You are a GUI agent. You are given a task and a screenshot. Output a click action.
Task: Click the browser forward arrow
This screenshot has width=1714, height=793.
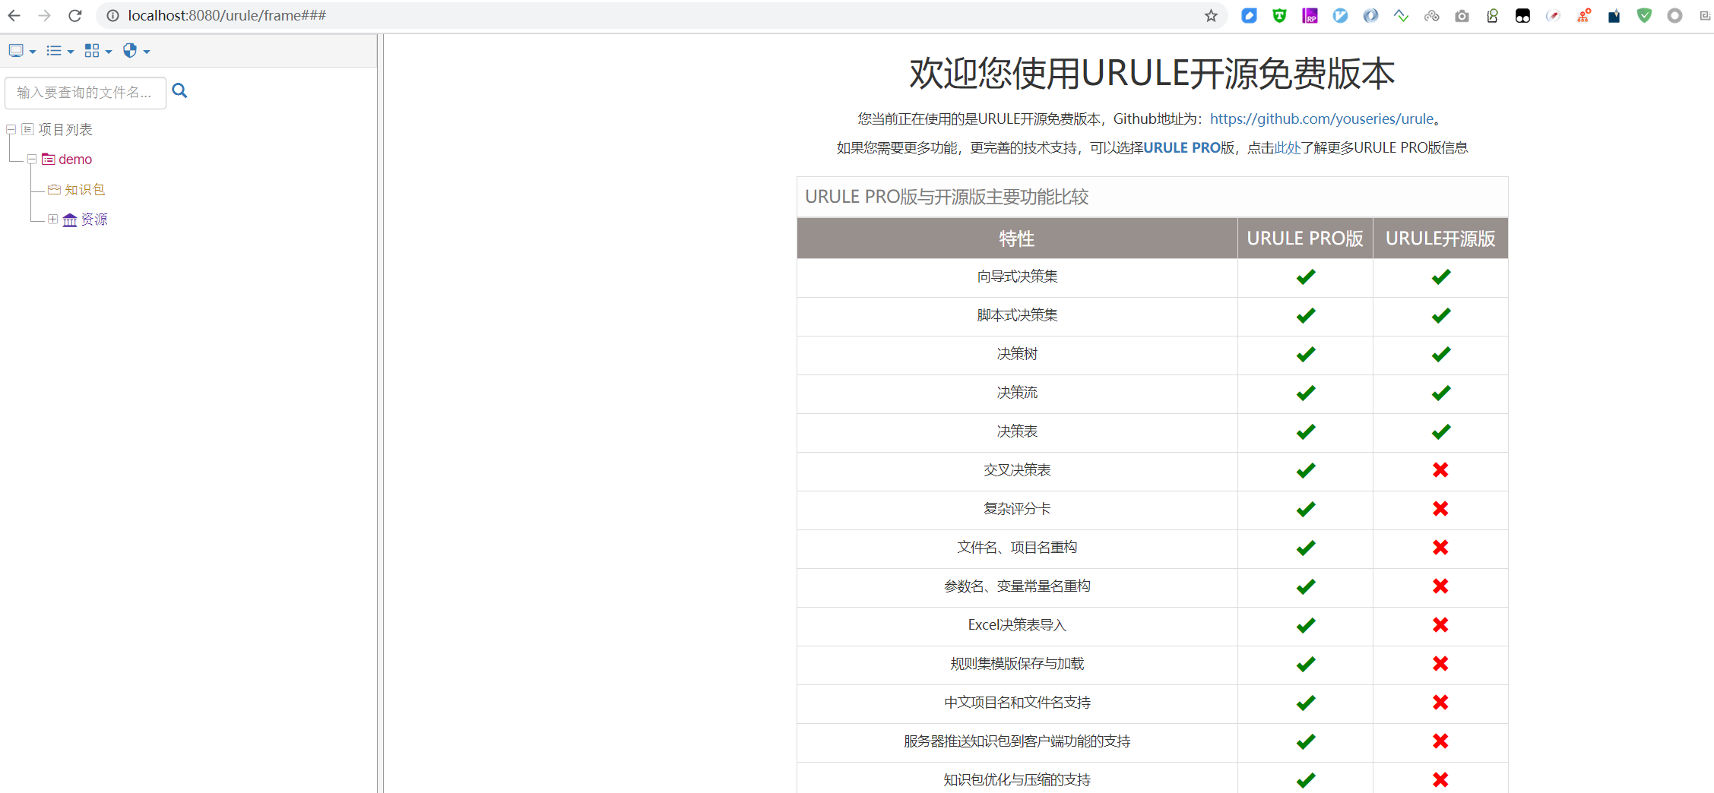[x=44, y=15]
